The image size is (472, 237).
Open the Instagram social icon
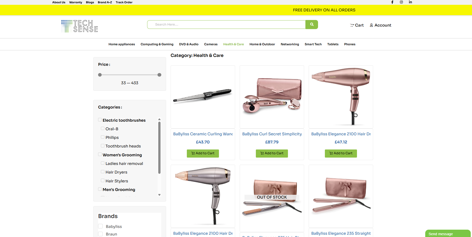coord(401,2)
